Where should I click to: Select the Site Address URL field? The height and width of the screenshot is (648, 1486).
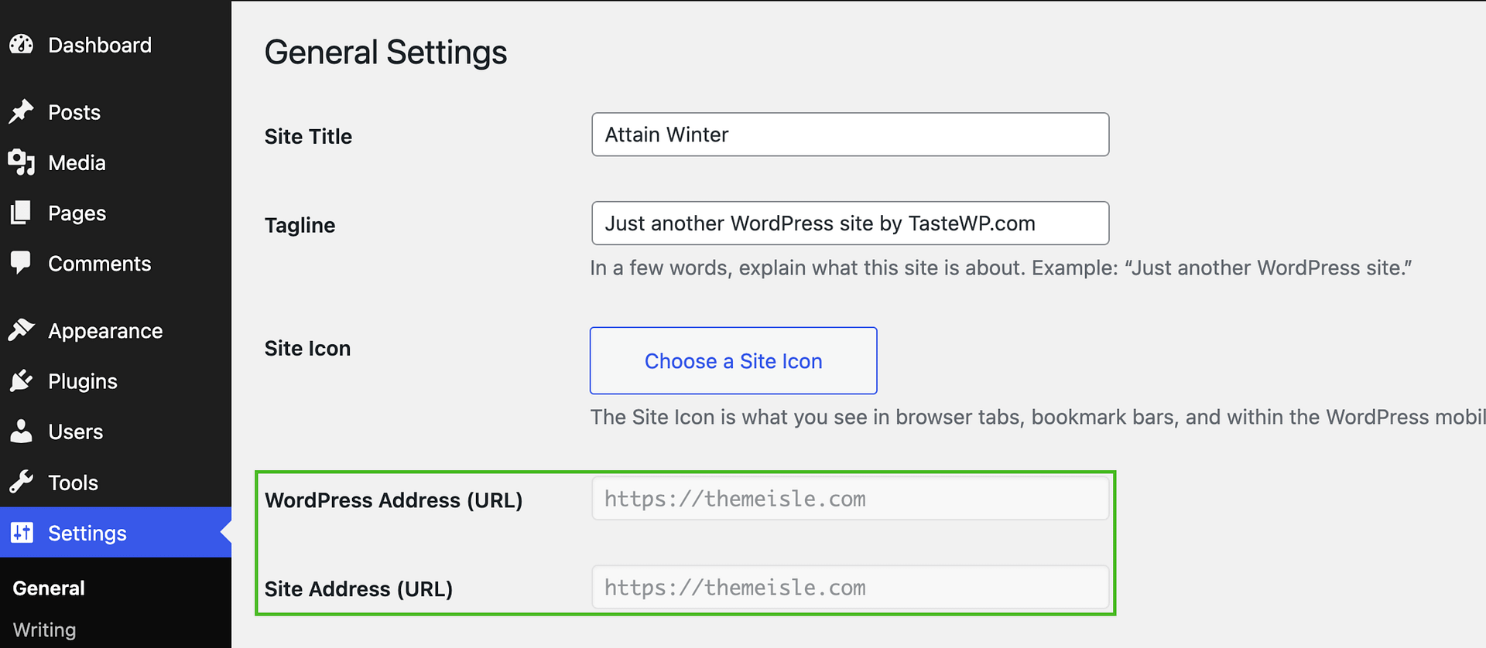tap(850, 588)
